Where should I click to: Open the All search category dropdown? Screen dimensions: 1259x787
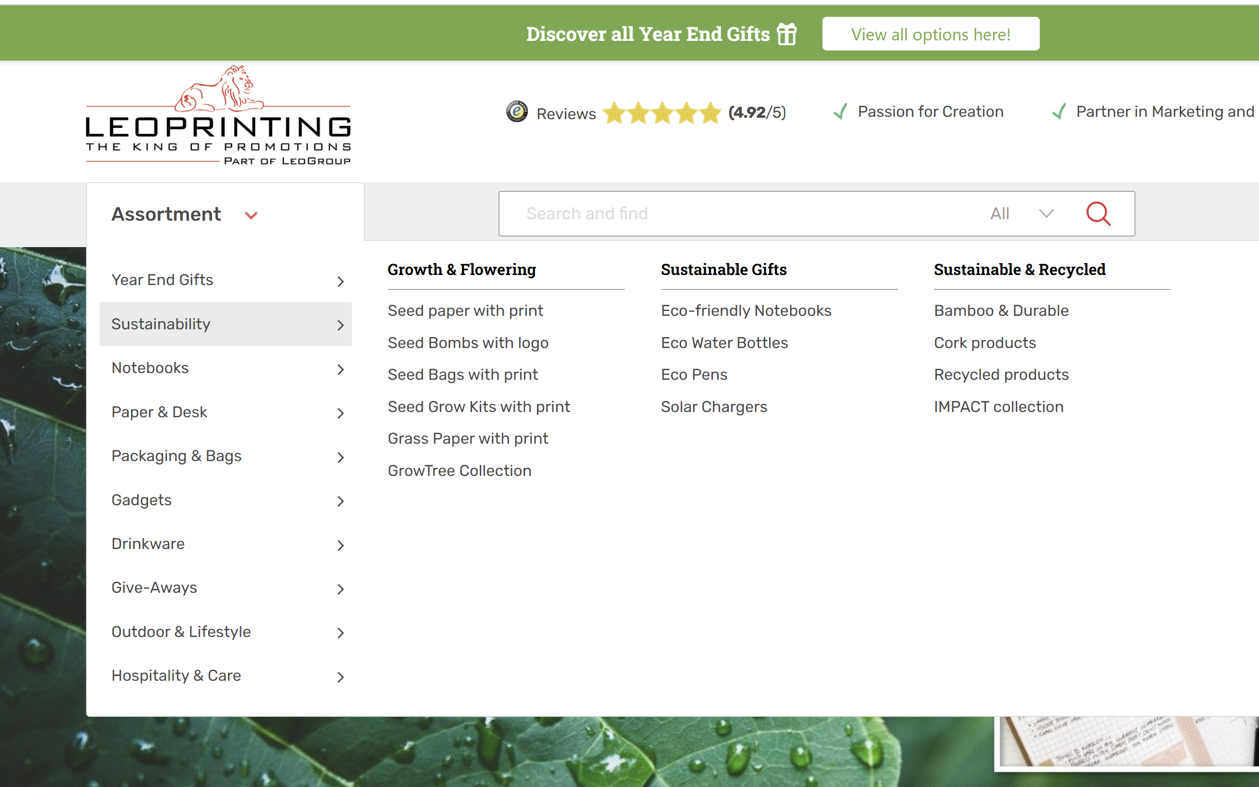coord(1021,213)
